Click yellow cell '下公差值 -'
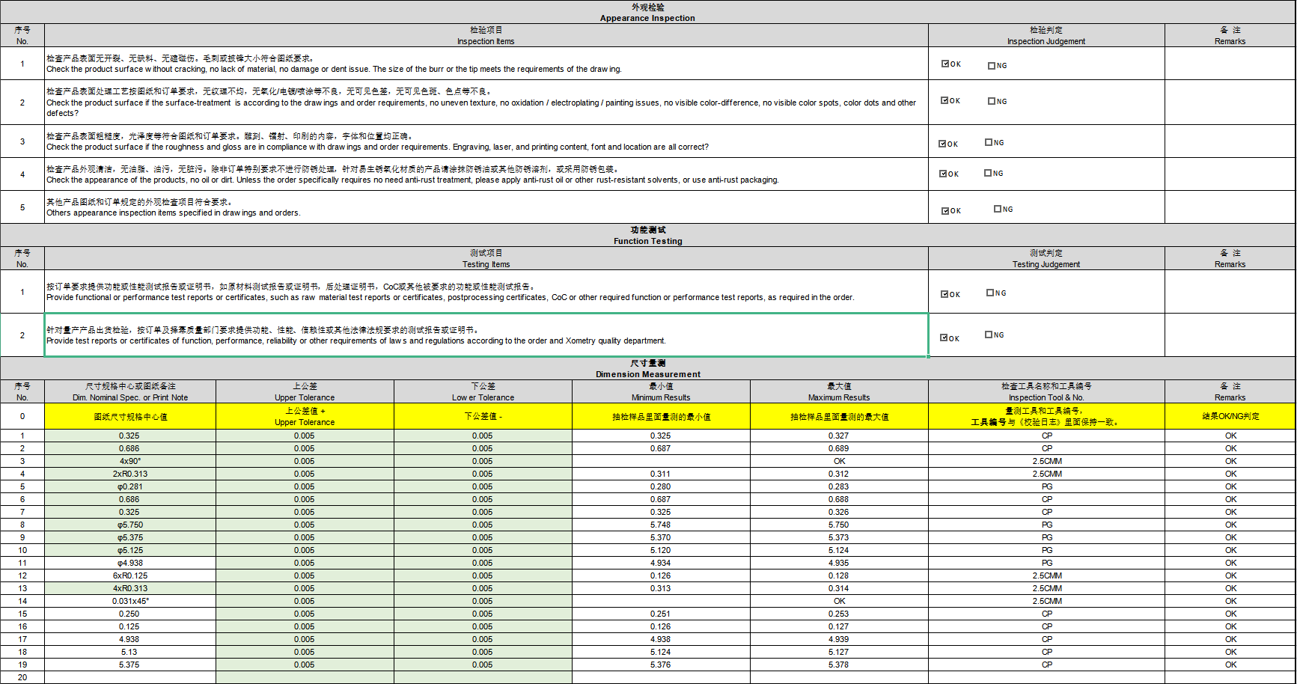 [x=483, y=417]
